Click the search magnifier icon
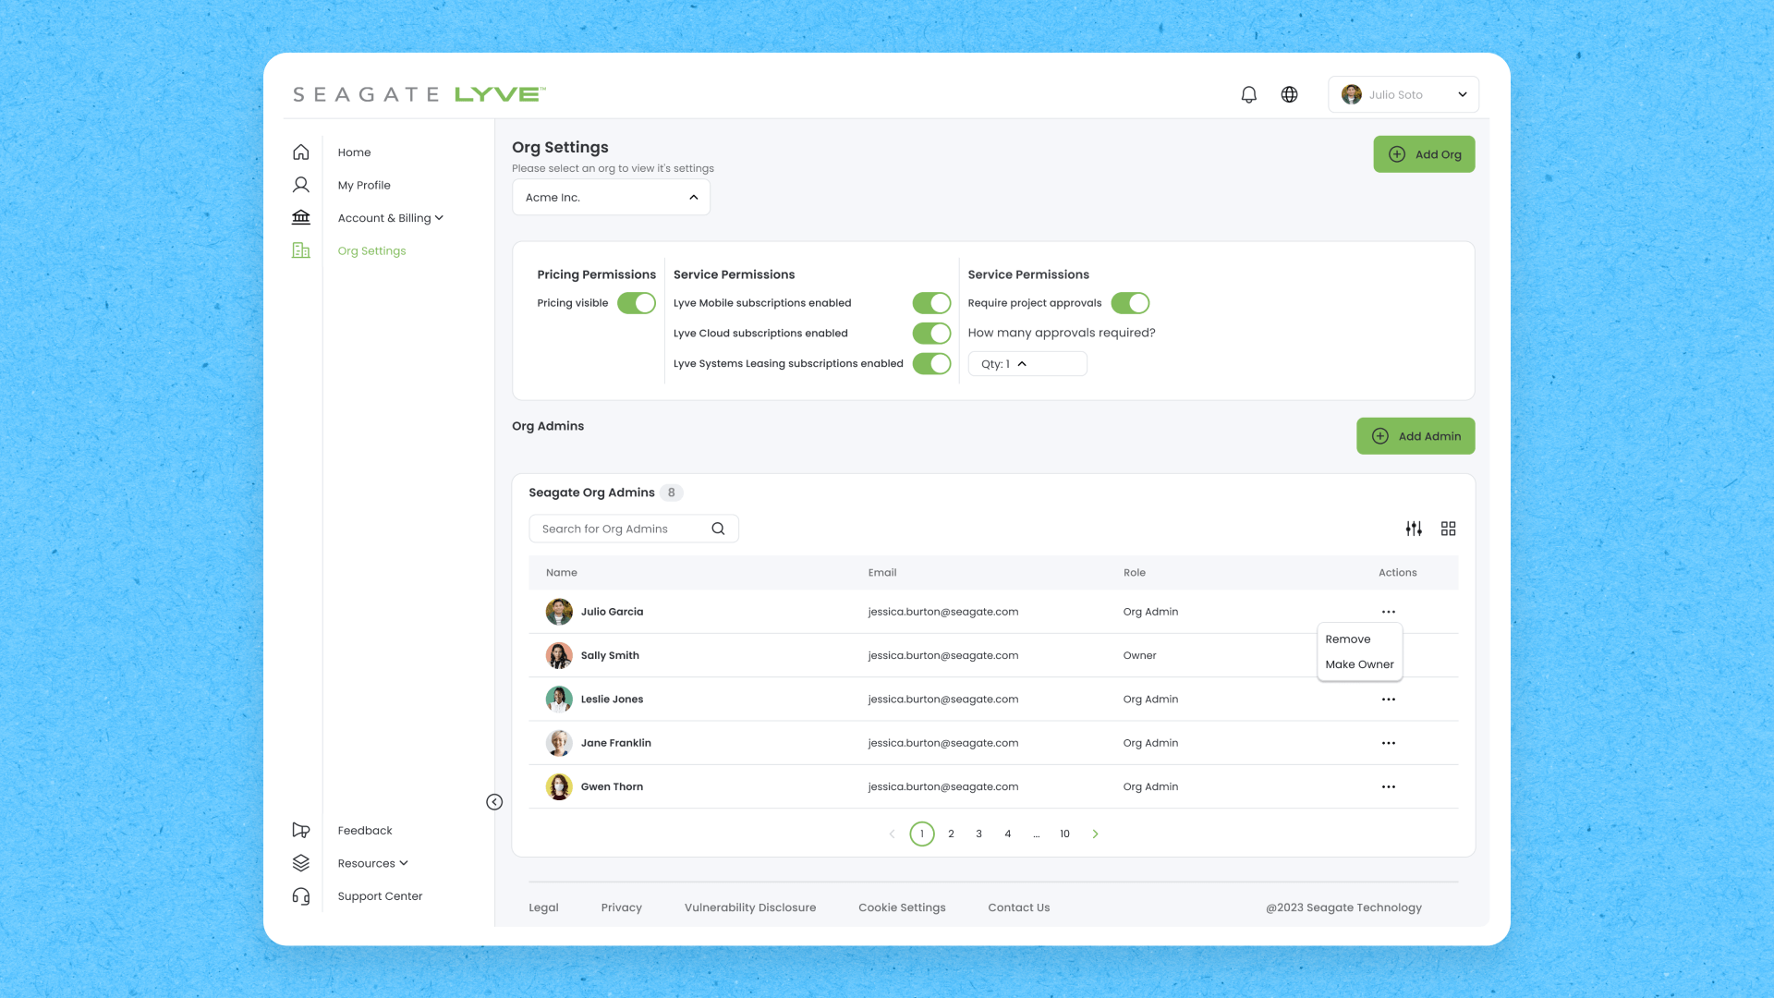The image size is (1774, 998). (718, 529)
